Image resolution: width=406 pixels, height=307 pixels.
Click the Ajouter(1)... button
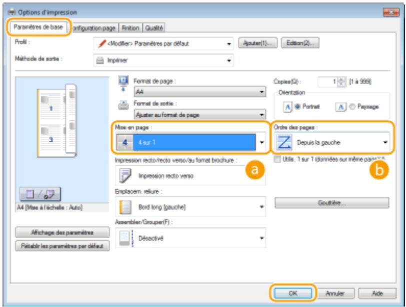coord(257,43)
